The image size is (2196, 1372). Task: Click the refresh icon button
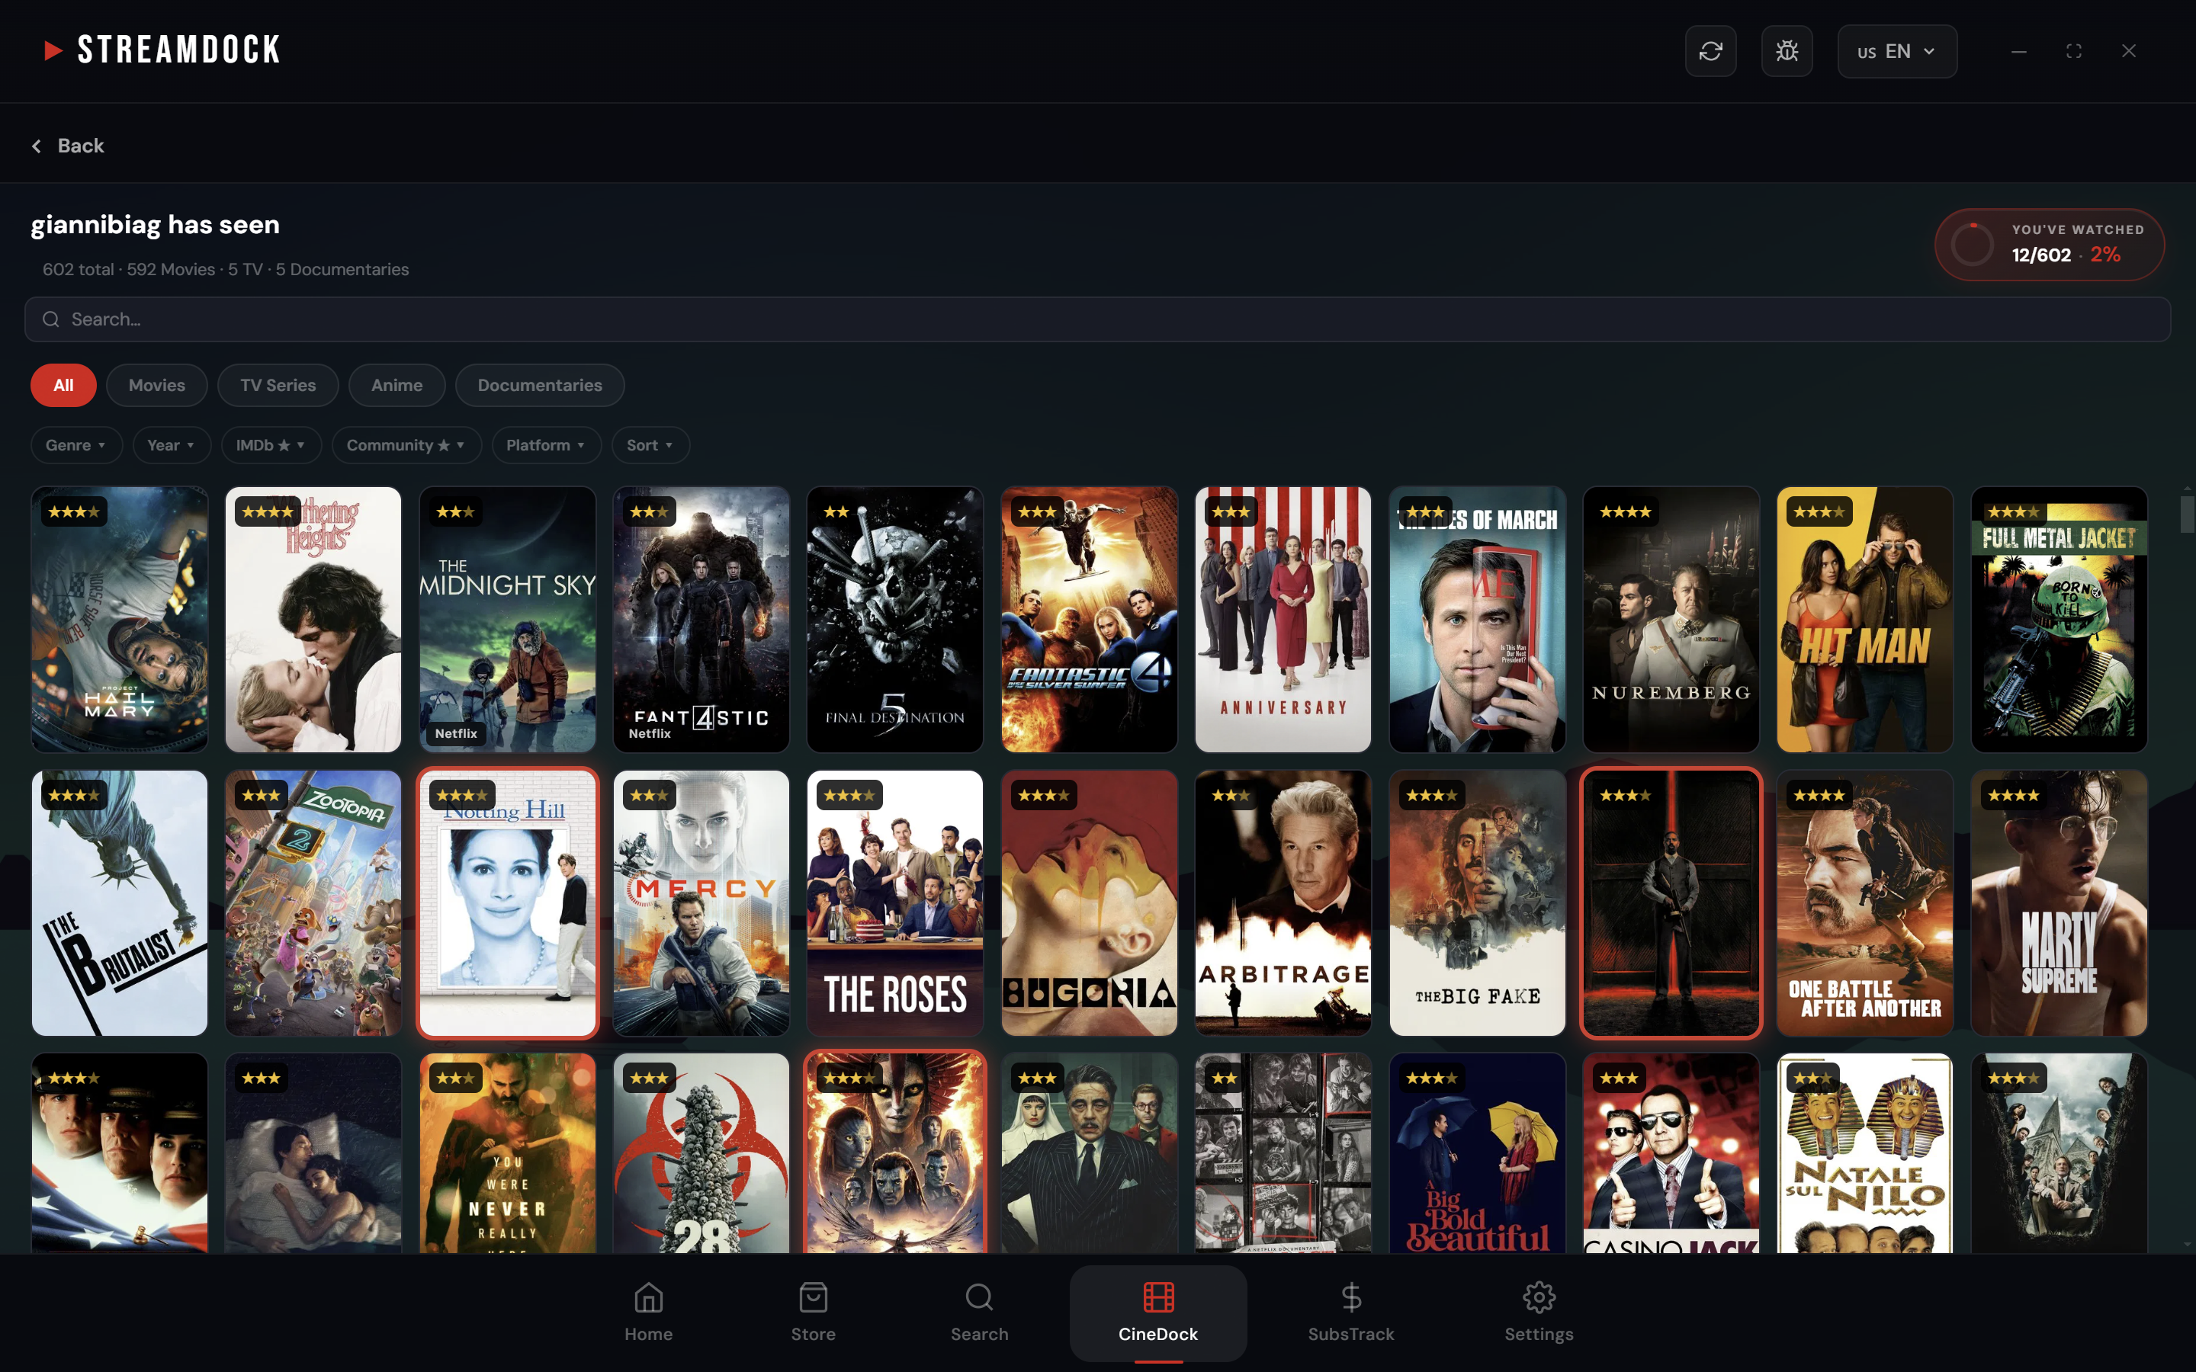point(1710,51)
